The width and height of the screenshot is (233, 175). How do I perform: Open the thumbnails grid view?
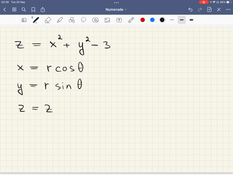(14, 10)
